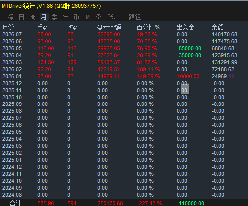Select the 2026.04 month row label
The height and width of the screenshot is (206, 248).
(x=12, y=55)
